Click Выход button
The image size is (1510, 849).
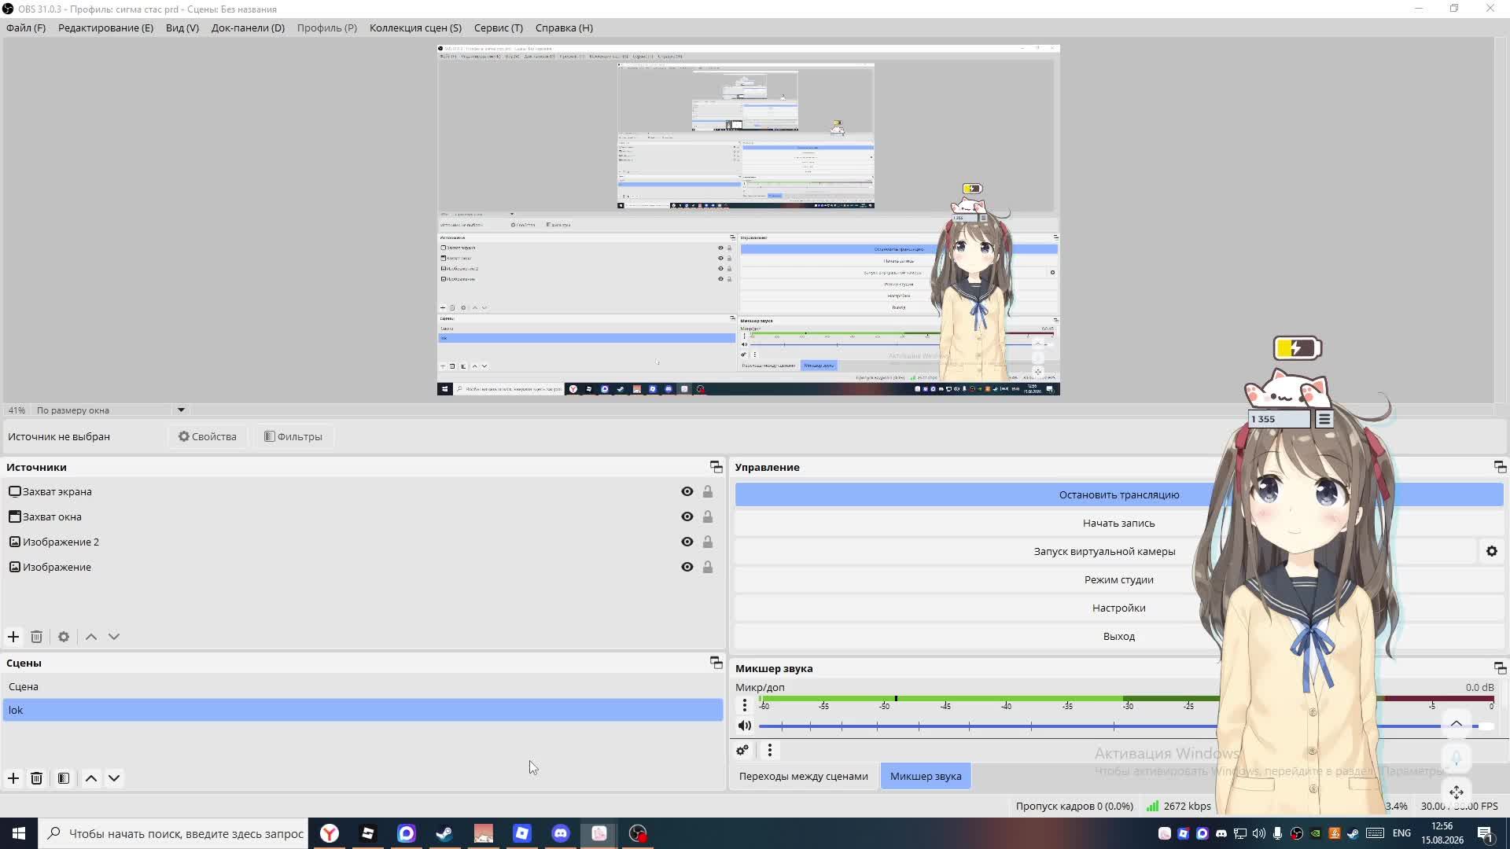(1118, 636)
